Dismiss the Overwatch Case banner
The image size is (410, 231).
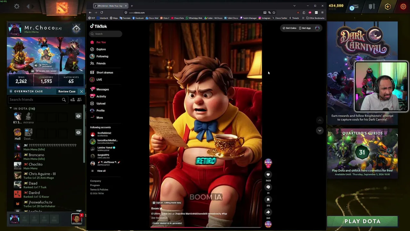81,91
